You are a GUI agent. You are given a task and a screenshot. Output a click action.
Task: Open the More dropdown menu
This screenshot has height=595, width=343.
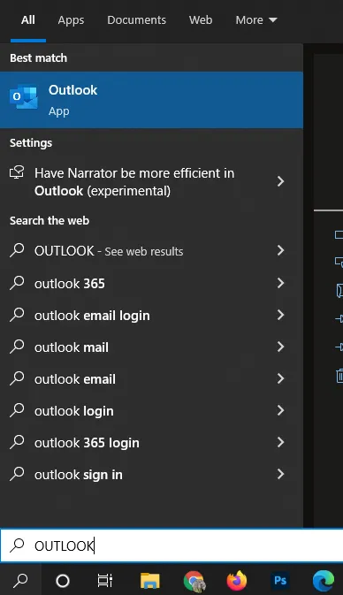(256, 19)
